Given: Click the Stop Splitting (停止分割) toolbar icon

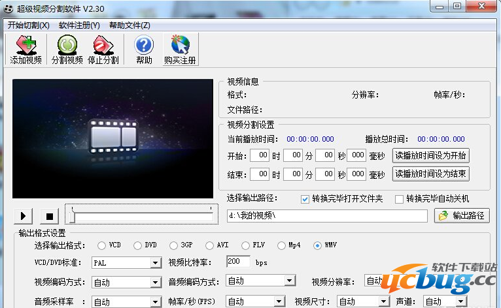Looking at the screenshot, I should (103, 50).
